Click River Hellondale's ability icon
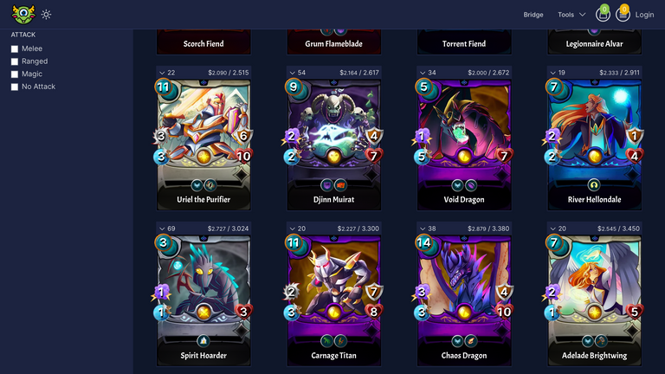 (x=594, y=185)
